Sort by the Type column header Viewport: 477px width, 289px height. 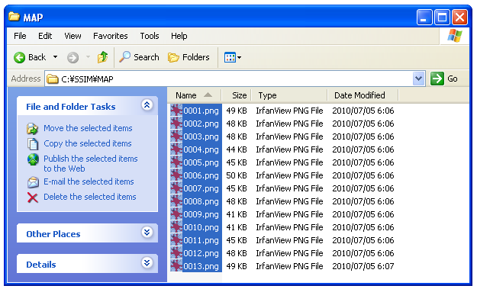(289, 95)
